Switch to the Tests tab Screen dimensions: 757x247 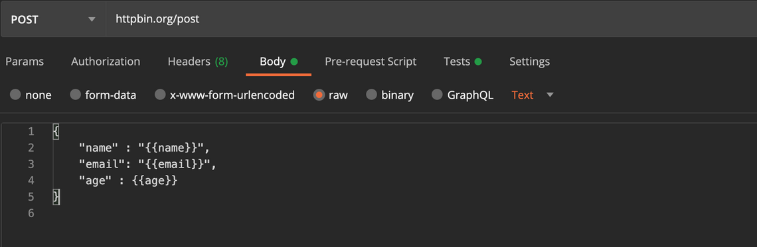463,62
